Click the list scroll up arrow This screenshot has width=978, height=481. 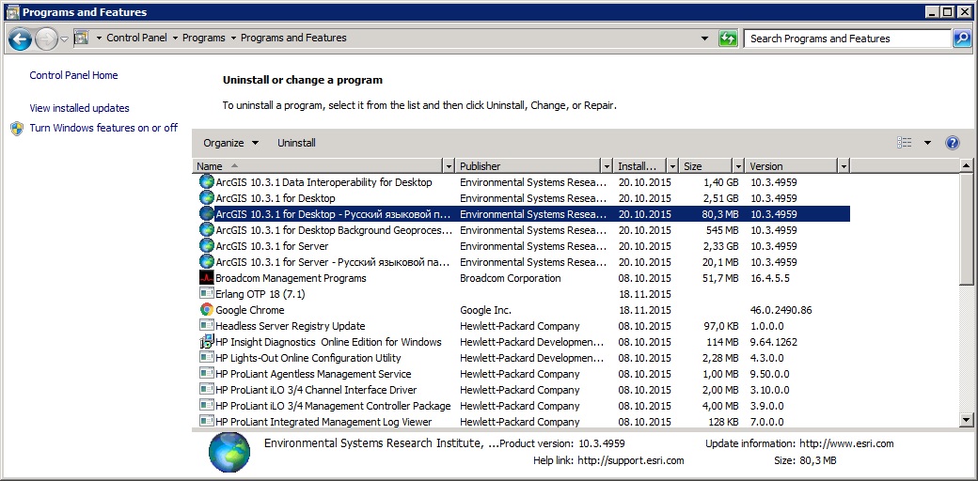[x=966, y=165]
